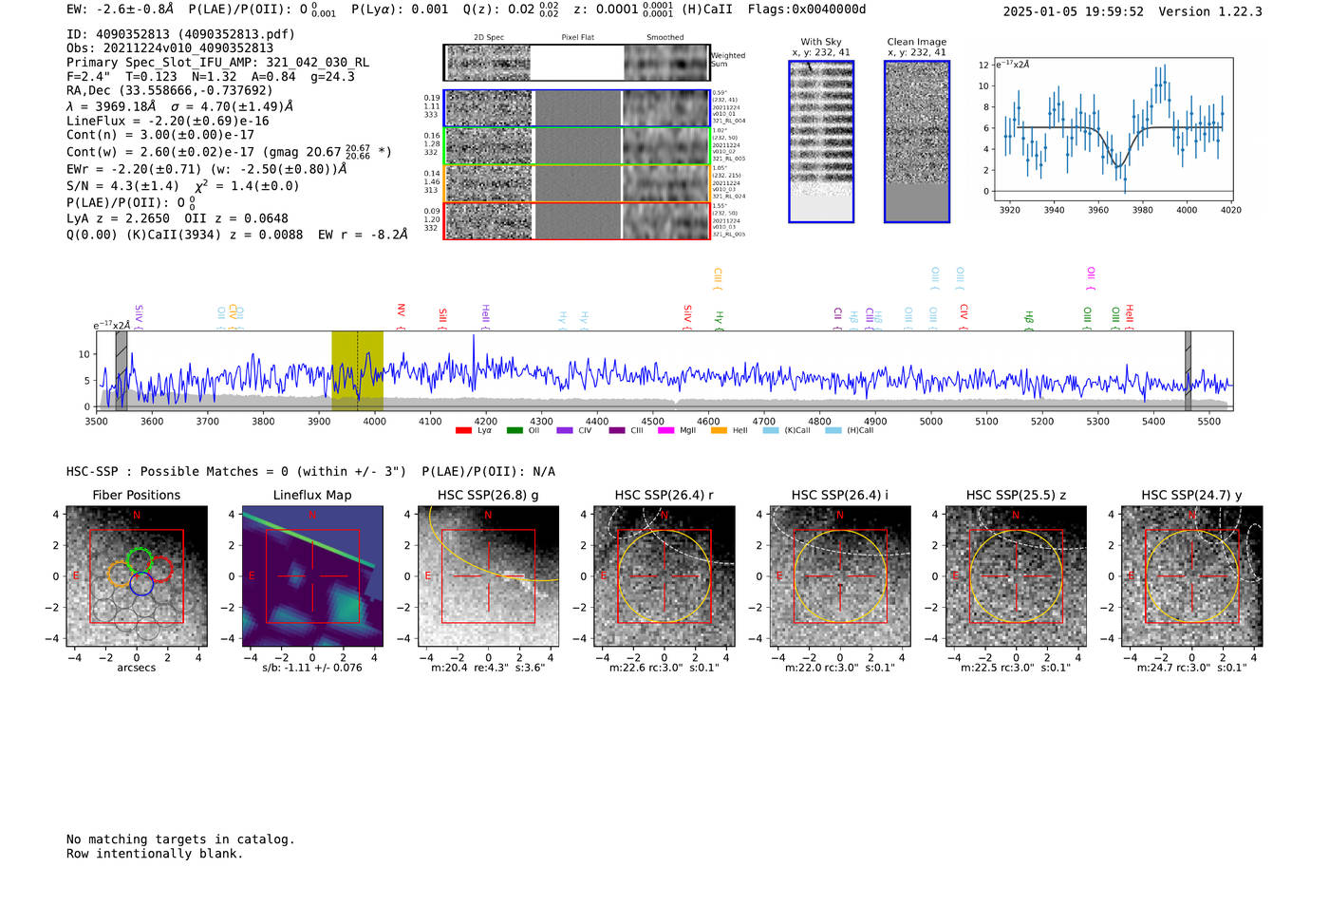The height and width of the screenshot is (905, 1329).
Task: Click the Primary Spec_Slot_IFU_AMP line
Action: pyautogui.click(x=218, y=63)
